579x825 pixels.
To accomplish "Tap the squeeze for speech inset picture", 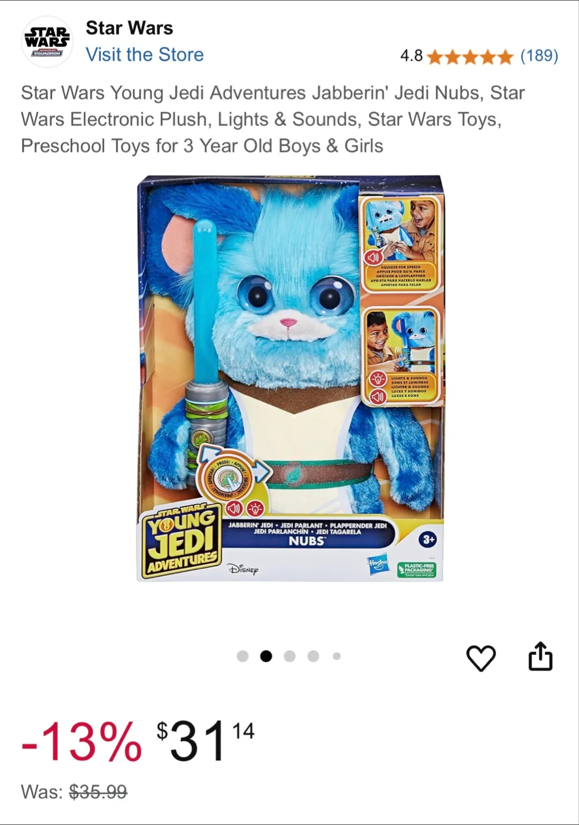I will pos(401,243).
